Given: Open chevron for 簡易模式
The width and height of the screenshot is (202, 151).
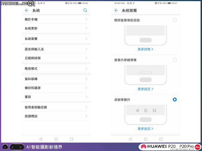Looking at the screenshot, I should (x=86, y=69).
